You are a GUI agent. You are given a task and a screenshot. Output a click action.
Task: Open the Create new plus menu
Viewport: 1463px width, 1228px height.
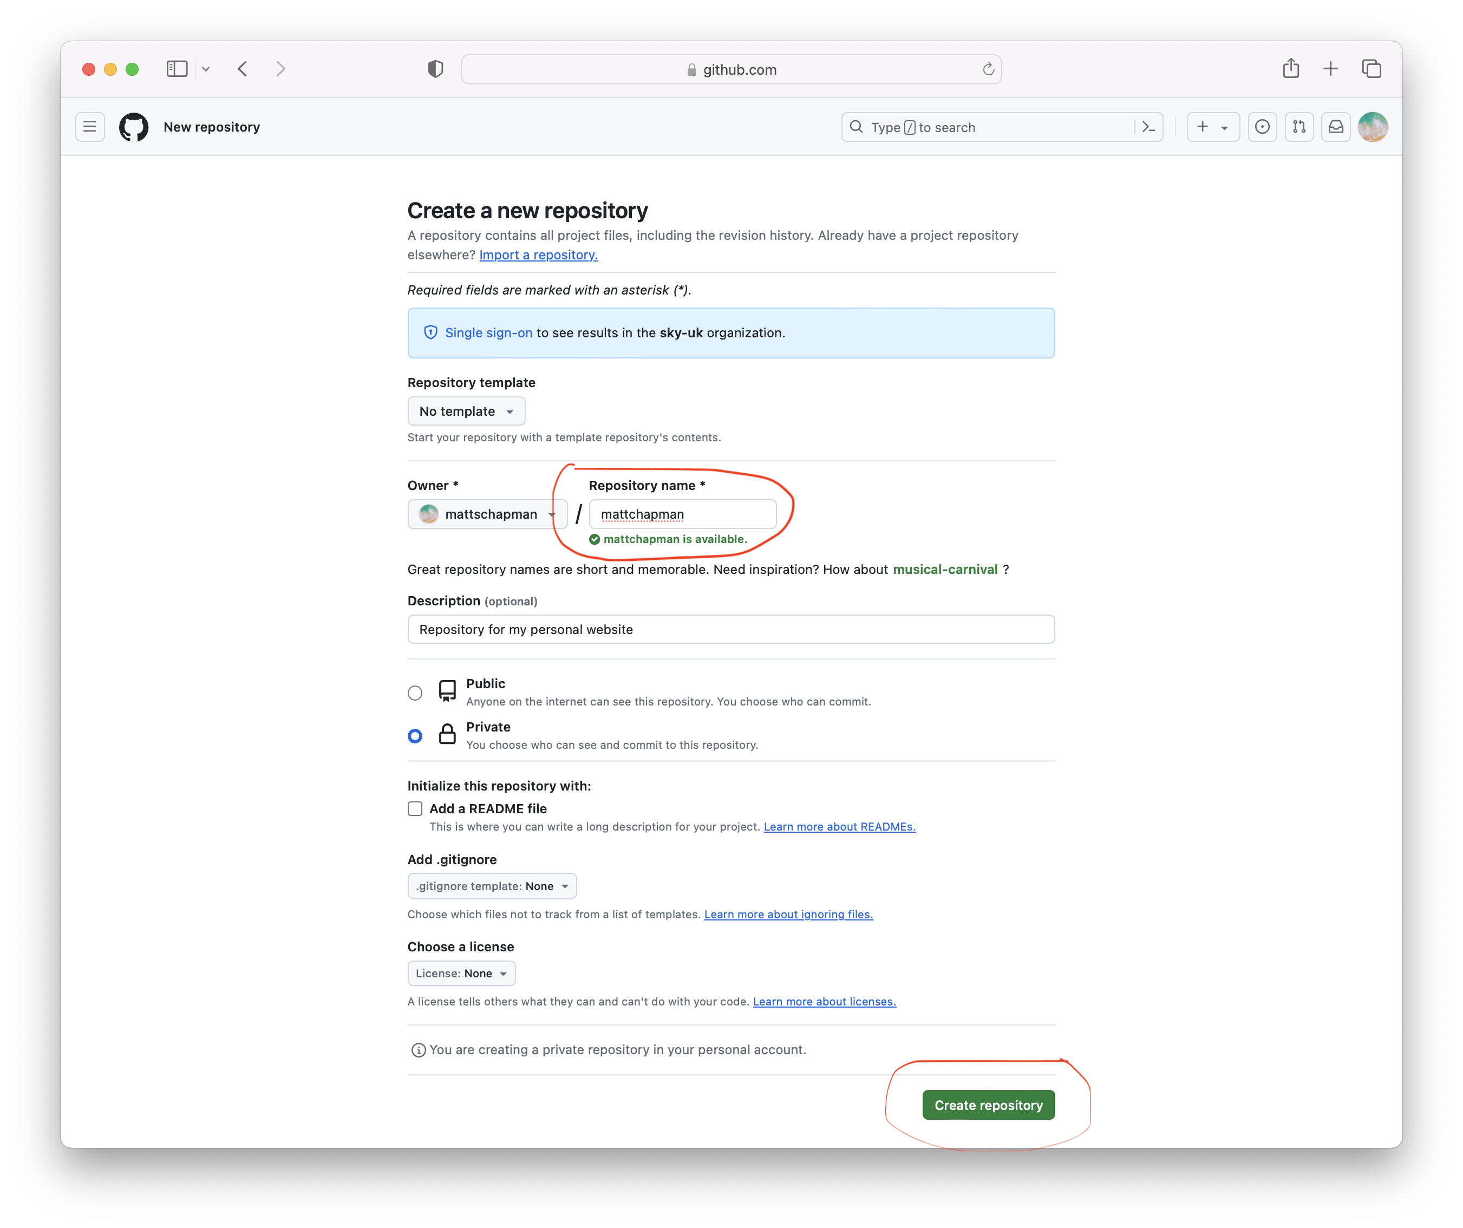pyautogui.click(x=1212, y=127)
